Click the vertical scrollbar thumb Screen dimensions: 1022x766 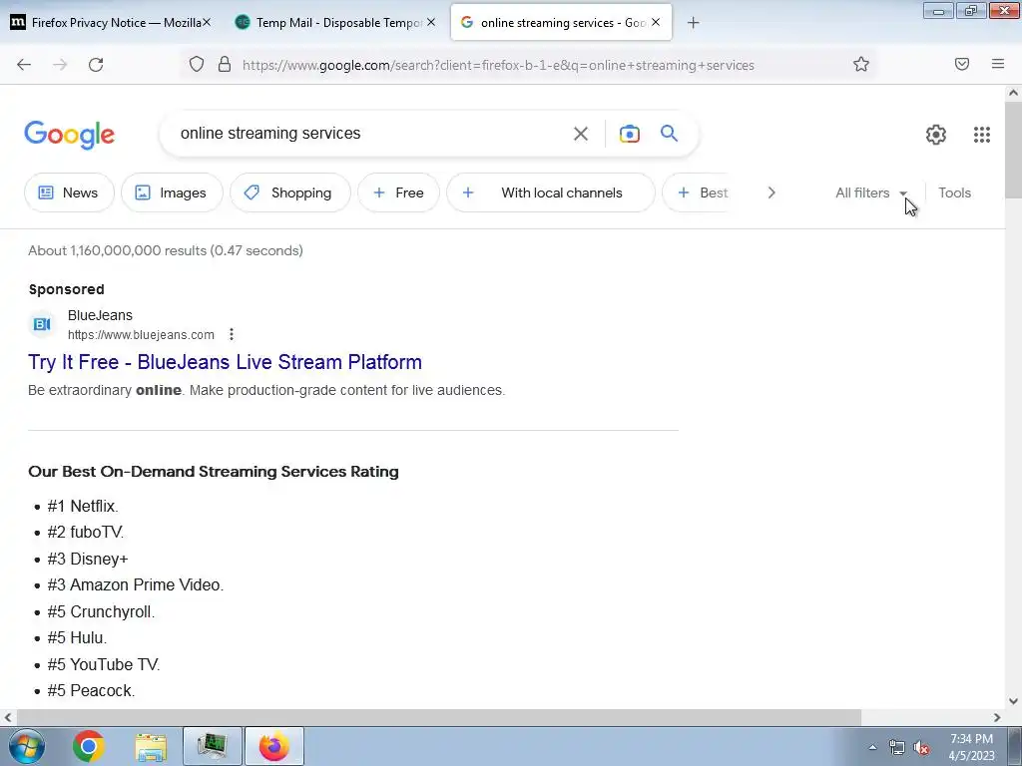(x=1014, y=150)
